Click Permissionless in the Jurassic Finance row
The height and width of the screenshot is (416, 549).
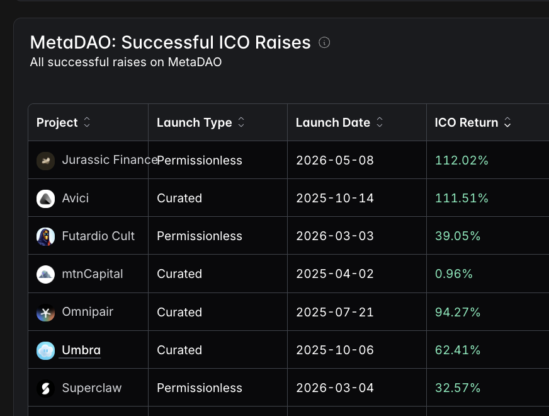[200, 160]
